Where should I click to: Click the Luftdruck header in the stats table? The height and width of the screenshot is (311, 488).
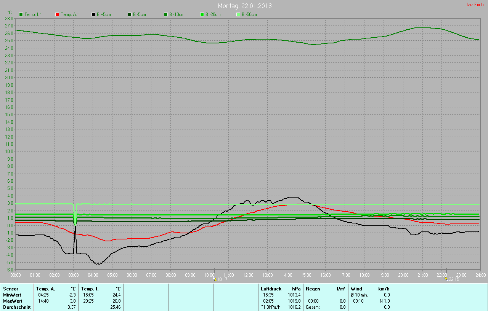(x=271, y=289)
